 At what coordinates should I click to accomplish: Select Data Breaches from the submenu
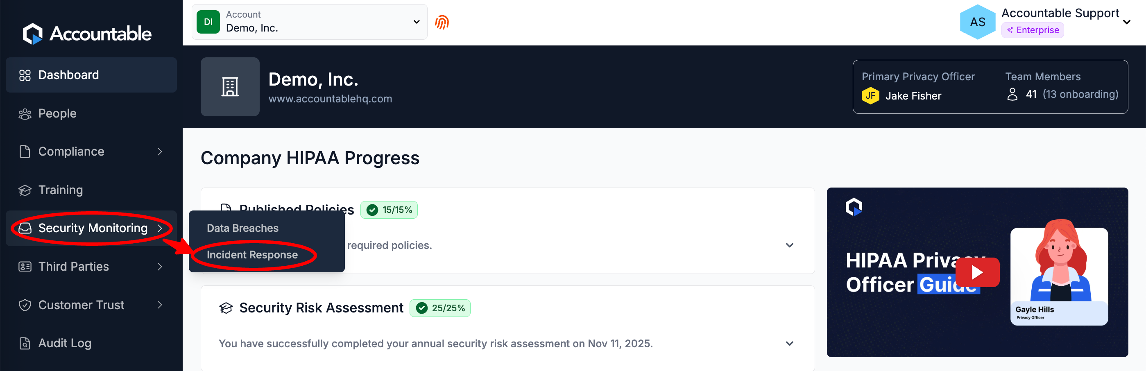(x=242, y=228)
